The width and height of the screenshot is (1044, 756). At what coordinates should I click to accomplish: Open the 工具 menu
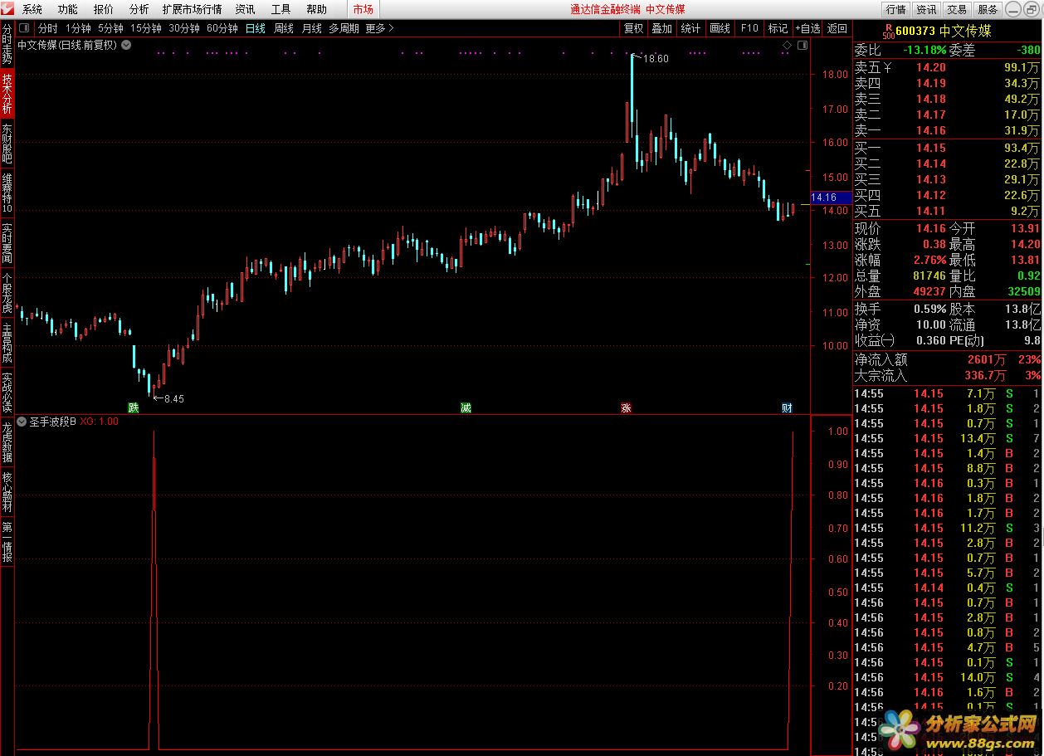pyautogui.click(x=281, y=9)
